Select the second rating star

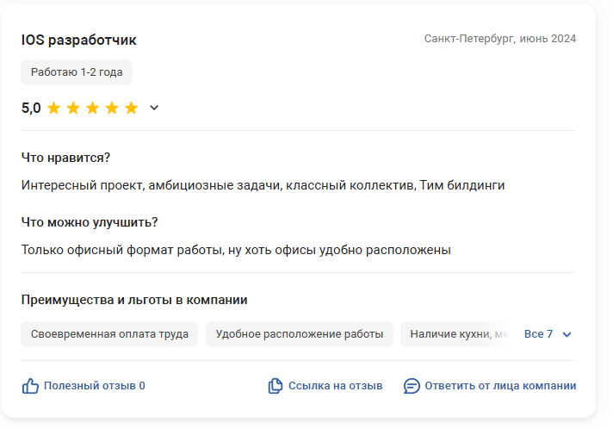(73, 108)
